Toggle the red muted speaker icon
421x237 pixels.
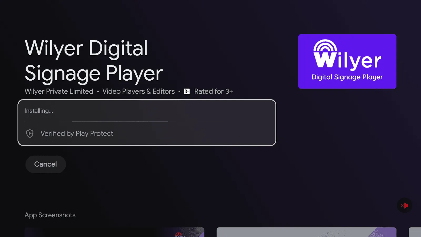pos(404,205)
